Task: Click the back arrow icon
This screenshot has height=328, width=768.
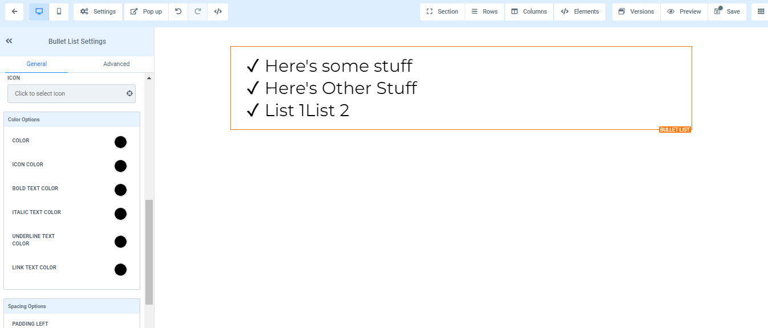Action: tap(14, 12)
